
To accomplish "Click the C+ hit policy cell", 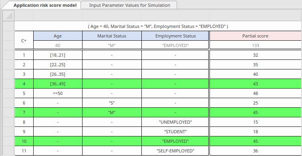I will tap(24, 41).
